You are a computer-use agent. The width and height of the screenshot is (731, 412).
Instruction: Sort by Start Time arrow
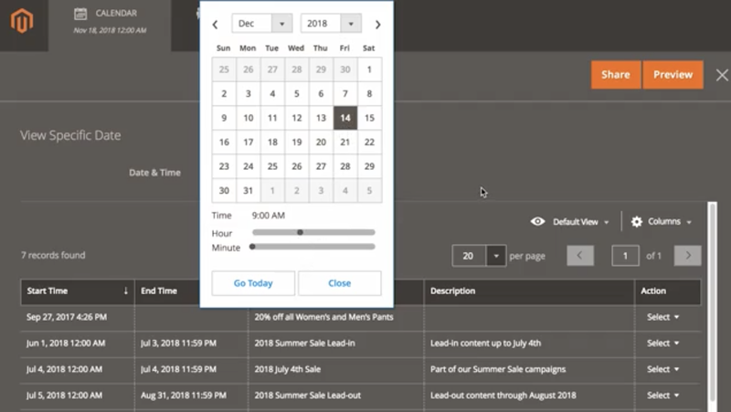click(x=126, y=291)
